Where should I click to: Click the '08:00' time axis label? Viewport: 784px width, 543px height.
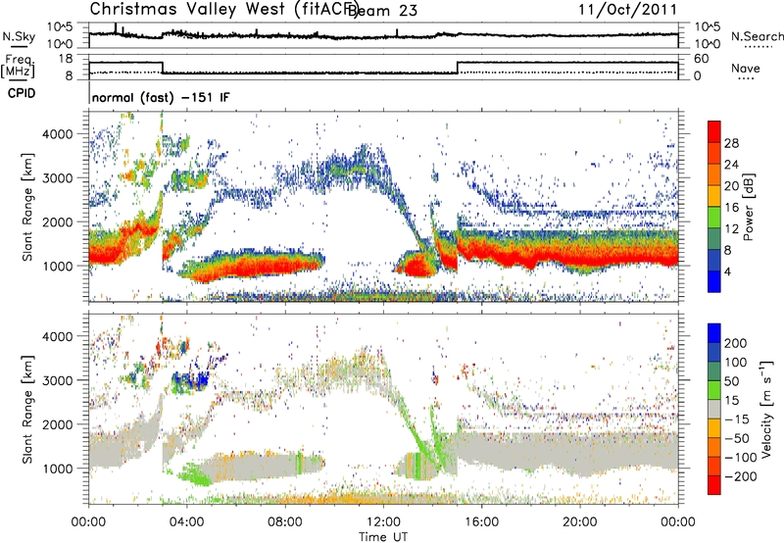coord(285,522)
